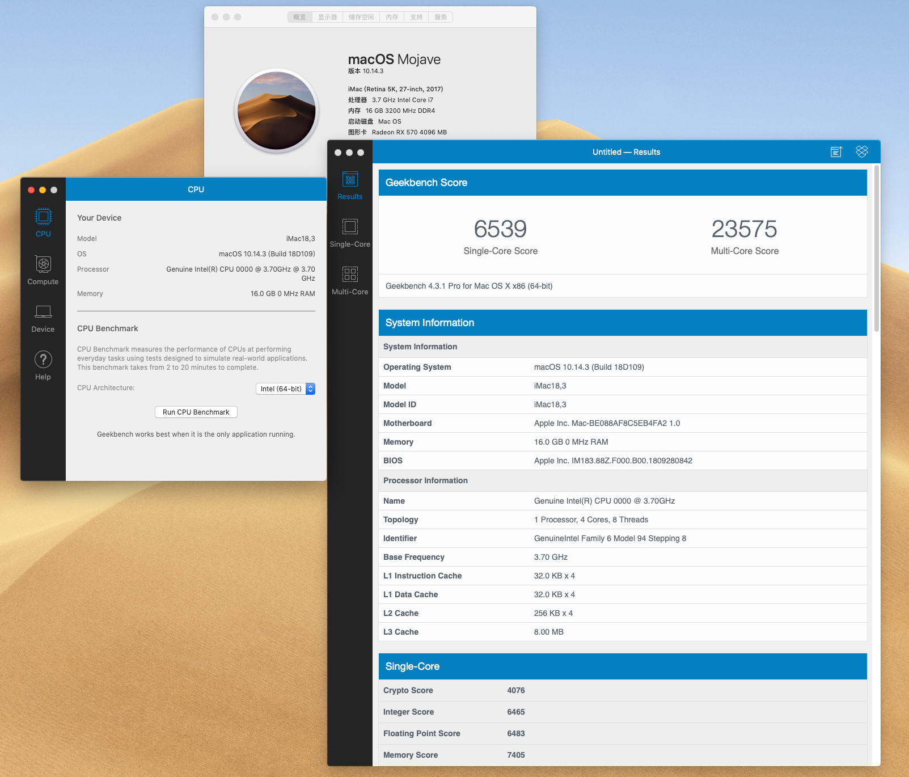Click the BIOS value 'IM183.88Z.F000.B00.1809280842'
This screenshot has width=909, height=777.
613,461
